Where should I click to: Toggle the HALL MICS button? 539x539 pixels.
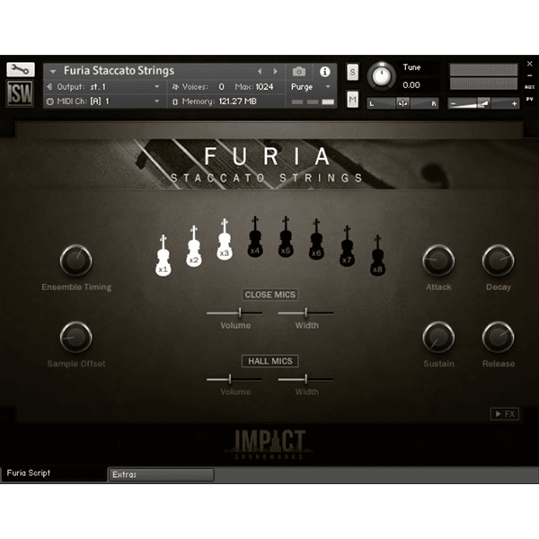coord(270,361)
